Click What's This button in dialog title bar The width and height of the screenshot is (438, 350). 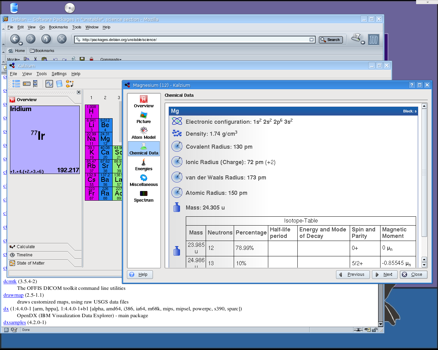tap(412, 85)
